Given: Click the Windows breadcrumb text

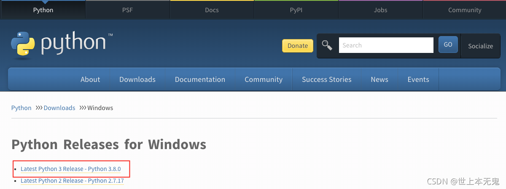Looking at the screenshot, I should click(x=100, y=108).
